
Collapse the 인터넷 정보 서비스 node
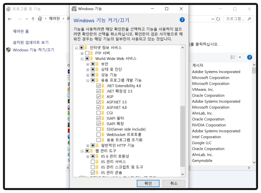point(76,48)
